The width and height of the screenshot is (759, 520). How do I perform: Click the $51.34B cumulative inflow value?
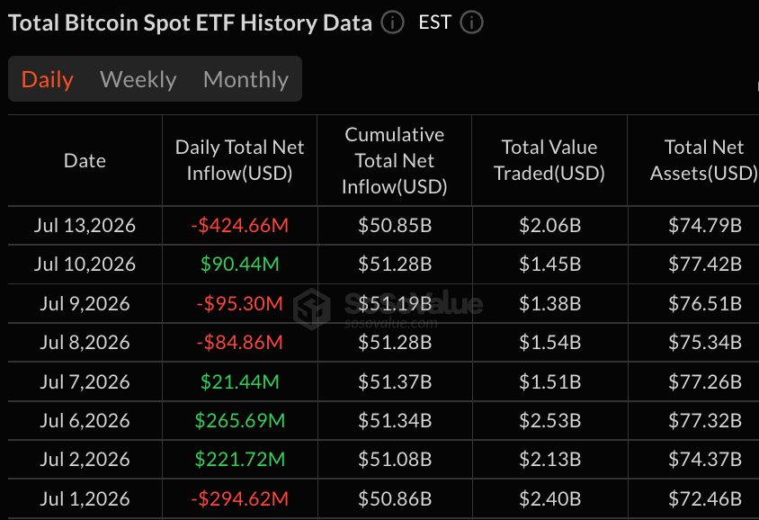(395, 421)
